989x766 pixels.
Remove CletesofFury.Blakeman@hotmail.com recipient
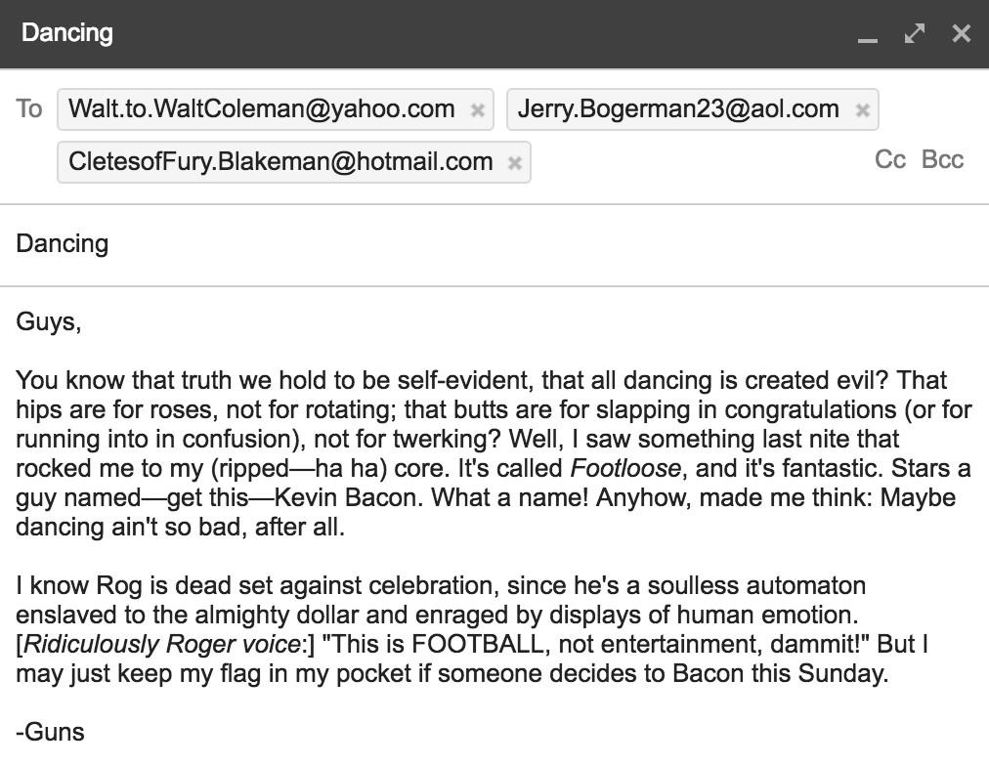(x=515, y=163)
